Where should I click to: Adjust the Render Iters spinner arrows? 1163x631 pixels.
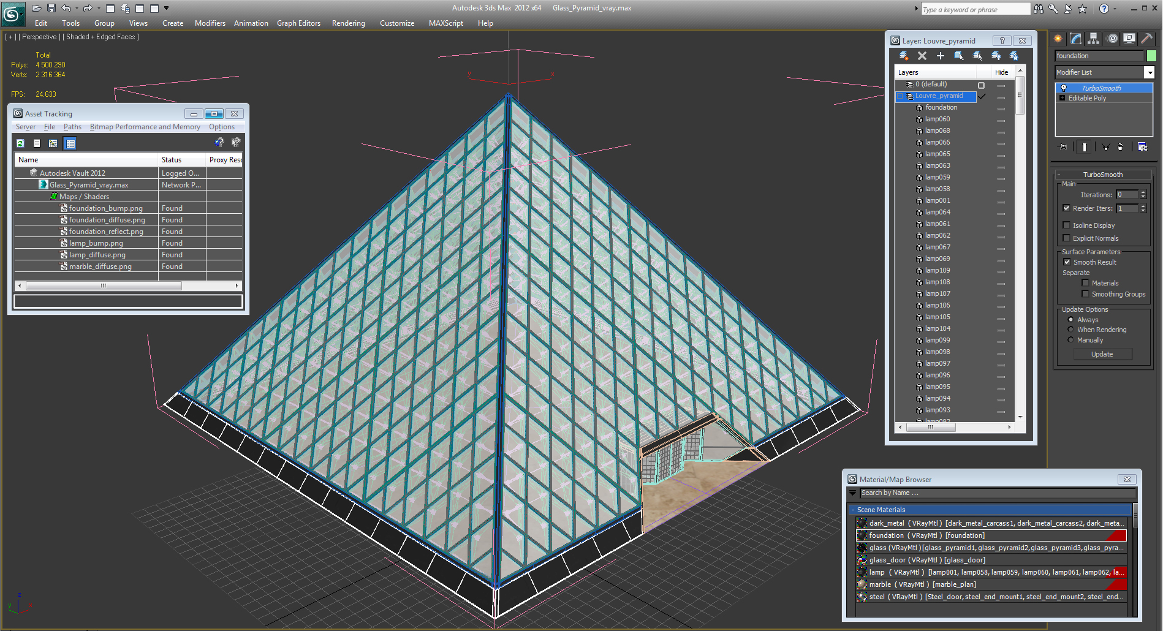coord(1143,208)
